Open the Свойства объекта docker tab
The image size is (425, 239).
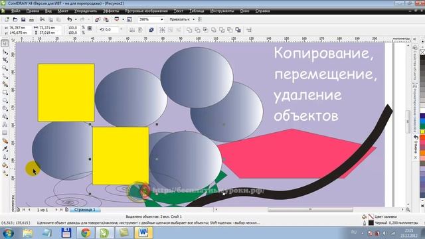(x=415, y=62)
